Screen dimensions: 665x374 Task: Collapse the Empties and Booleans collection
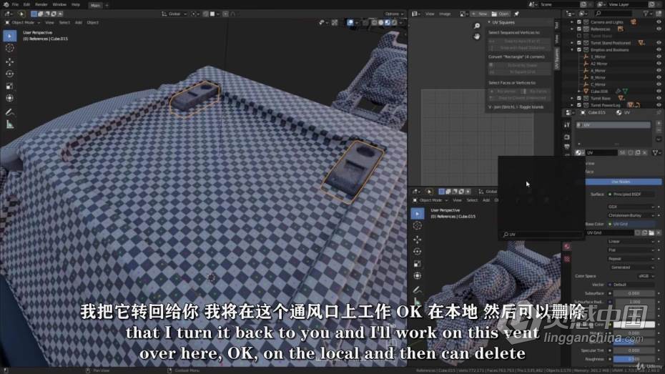pos(572,49)
